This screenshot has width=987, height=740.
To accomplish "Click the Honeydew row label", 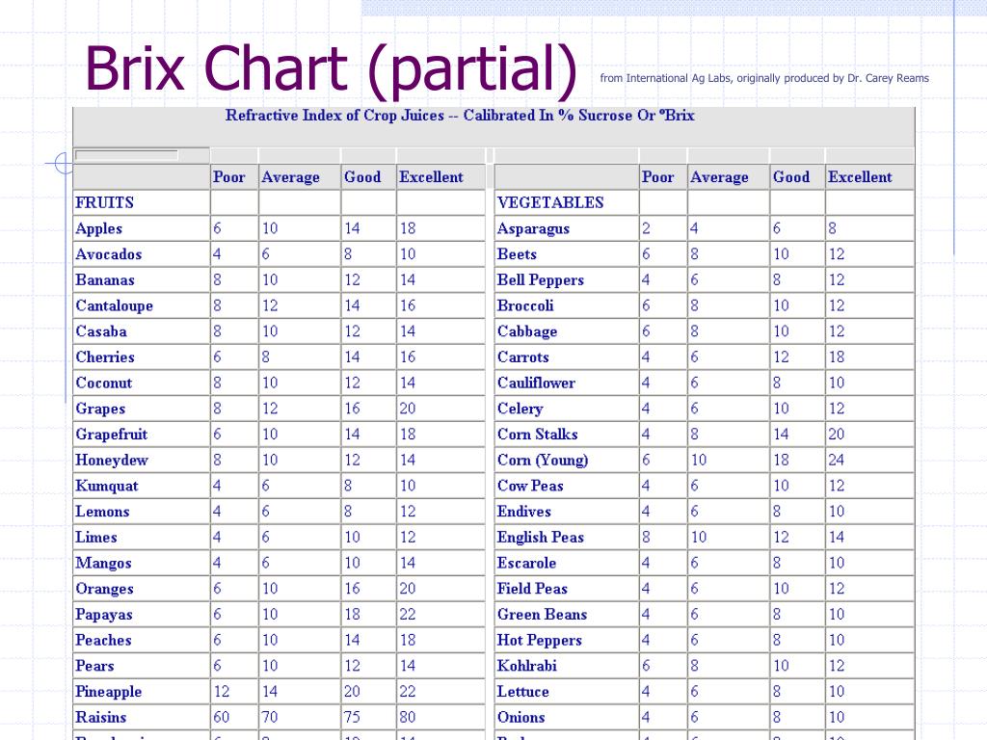I will click(112, 461).
